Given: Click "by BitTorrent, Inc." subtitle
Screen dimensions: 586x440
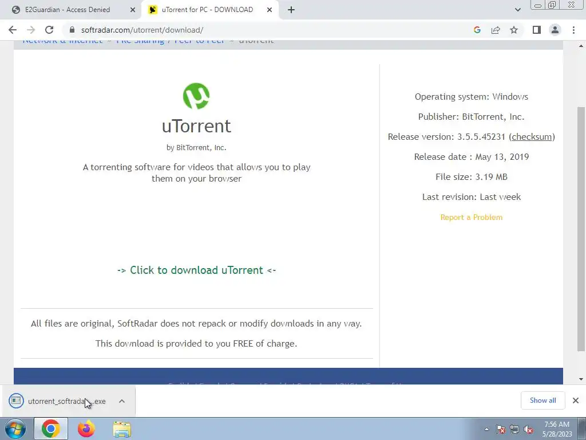Looking at the screenshot, I should tap(197, 148).
